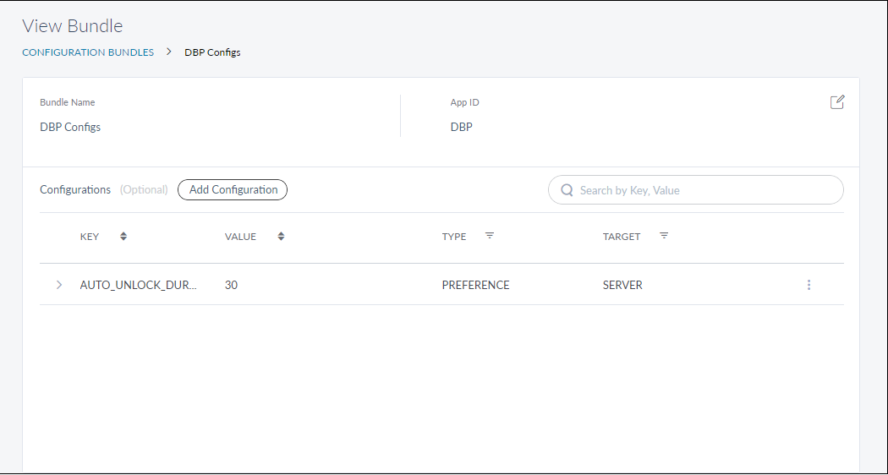Click the edit bundle pencil icon

click(837, 102)
